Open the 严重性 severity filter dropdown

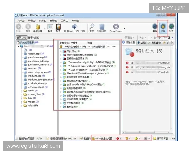(x=130, y=38)
